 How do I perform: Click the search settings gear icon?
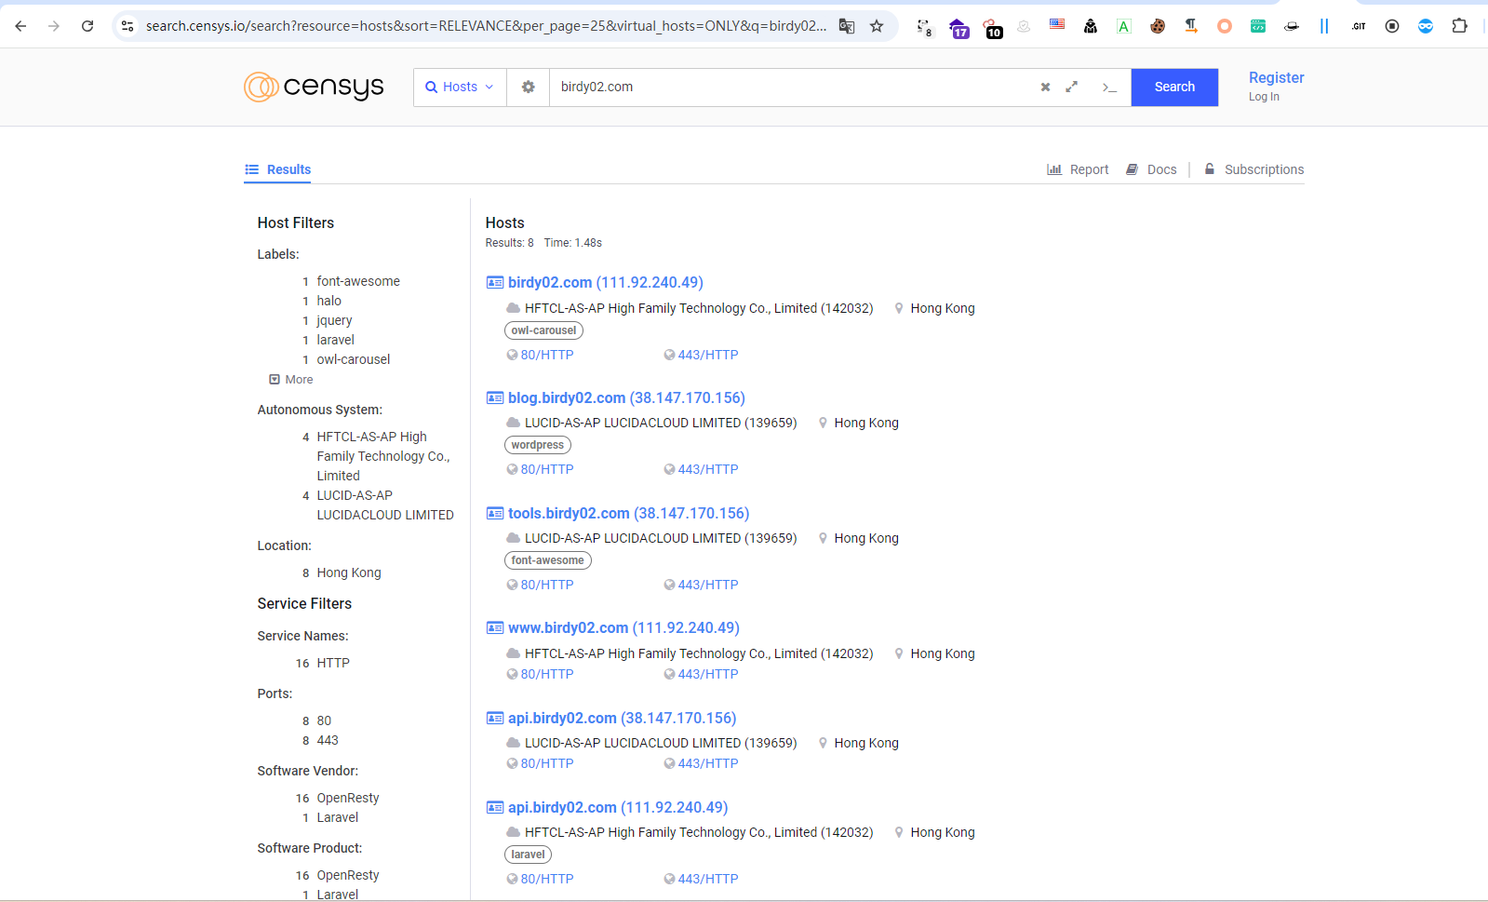[528, 87]
